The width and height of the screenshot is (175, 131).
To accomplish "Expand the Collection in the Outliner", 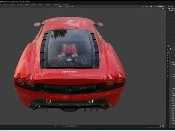I will [x=170, y=11].
